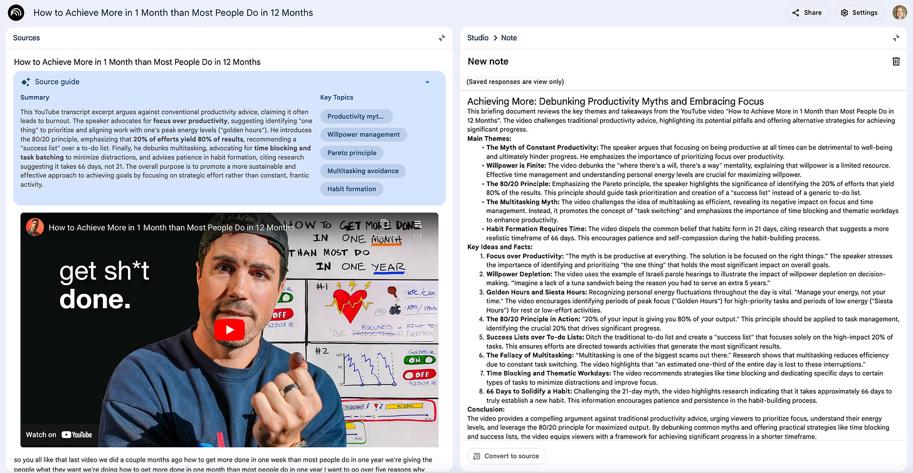Collapse the Sources panel
Viewport: 913px width, 473px height.
tap(441, 38)
